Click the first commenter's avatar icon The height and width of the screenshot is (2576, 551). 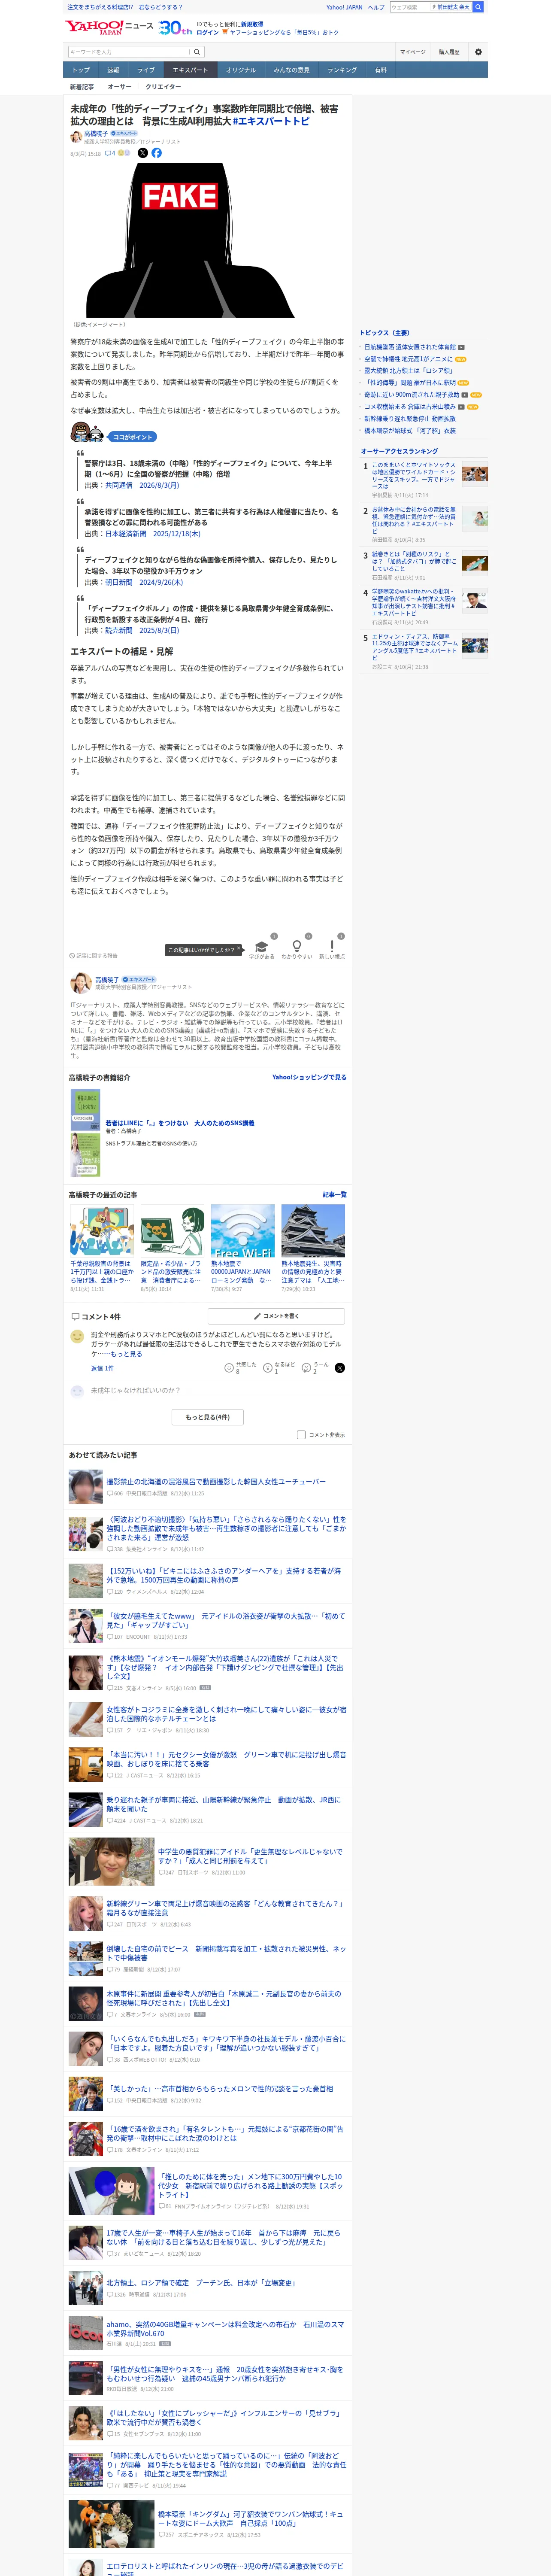[77, 1336]
